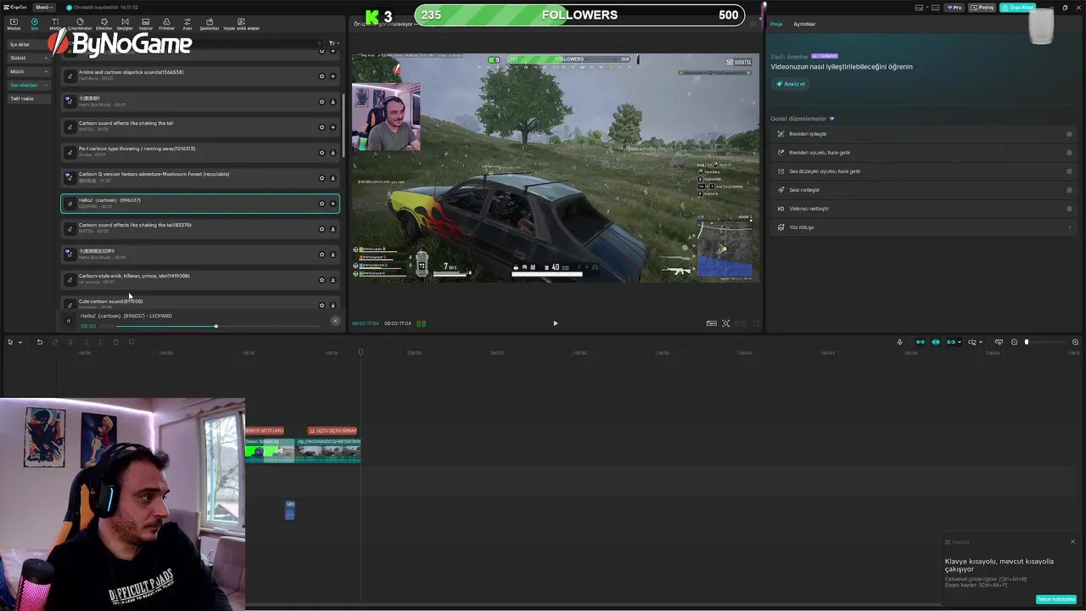
Task: Select the Telif Hakkı section
Action: point(29,98)
